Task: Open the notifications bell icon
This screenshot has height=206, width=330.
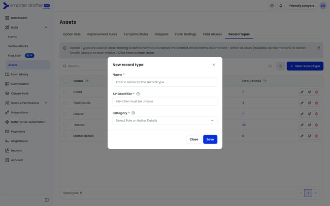Action: click(x=281, y=6)
